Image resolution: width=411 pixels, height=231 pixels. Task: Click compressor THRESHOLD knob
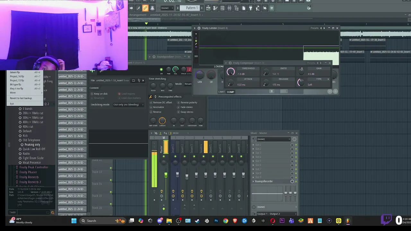(231, 72)
